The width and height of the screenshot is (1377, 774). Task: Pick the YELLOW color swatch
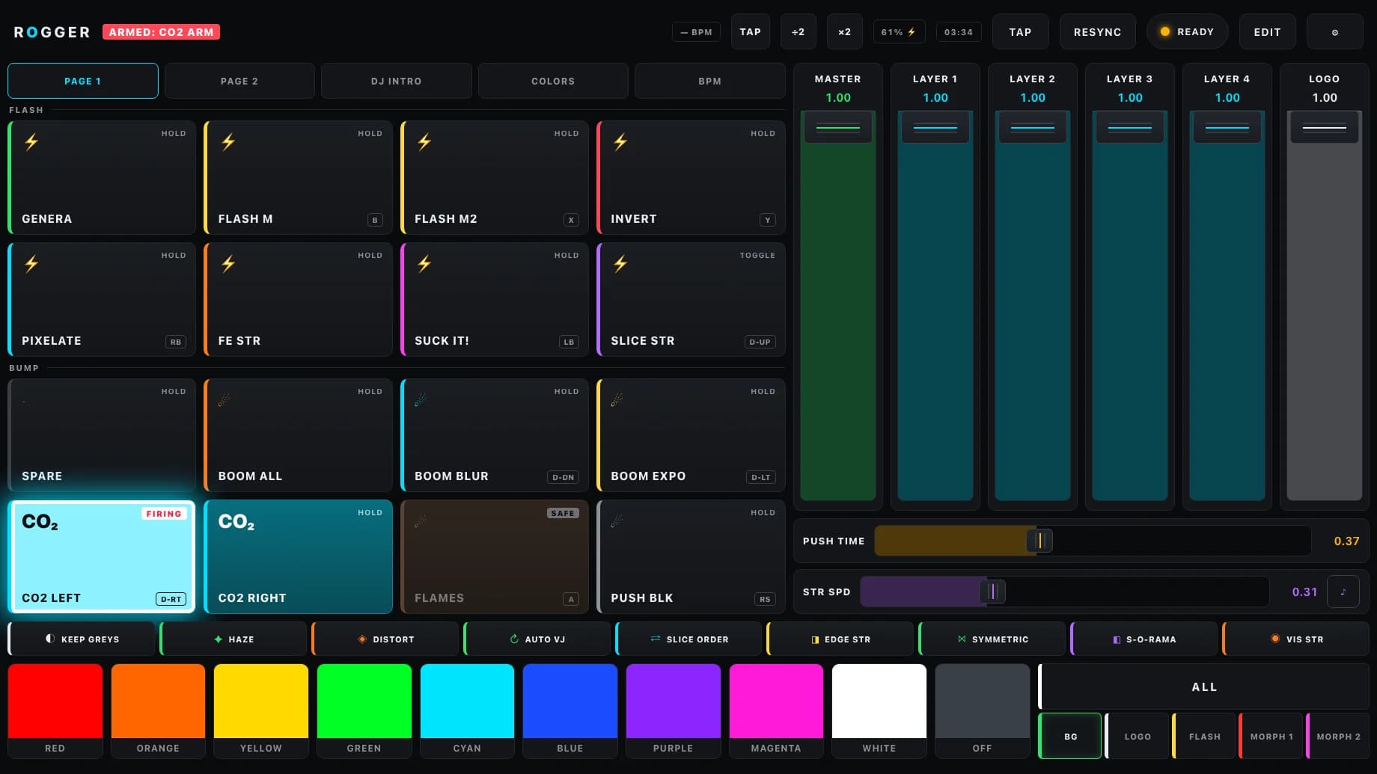coord(261,710)
